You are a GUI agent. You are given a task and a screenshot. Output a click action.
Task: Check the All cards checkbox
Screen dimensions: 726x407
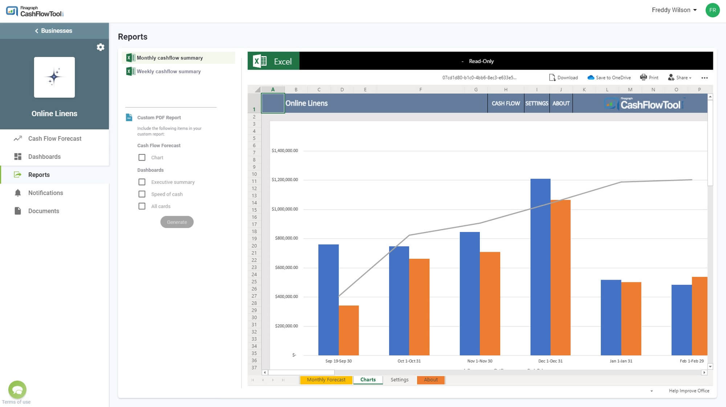[x=142, y=206]
